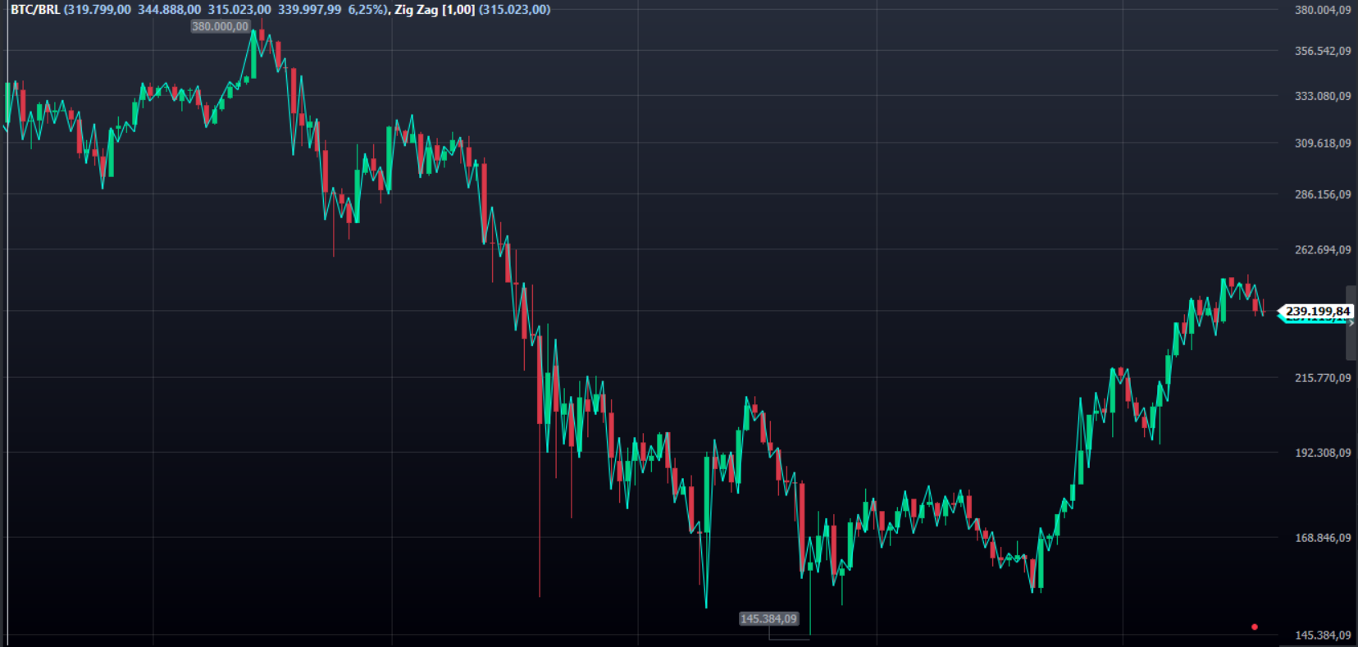Click legend high value 344.888,00
This screenshot has width=1358, height=647.
click(169, 10)
